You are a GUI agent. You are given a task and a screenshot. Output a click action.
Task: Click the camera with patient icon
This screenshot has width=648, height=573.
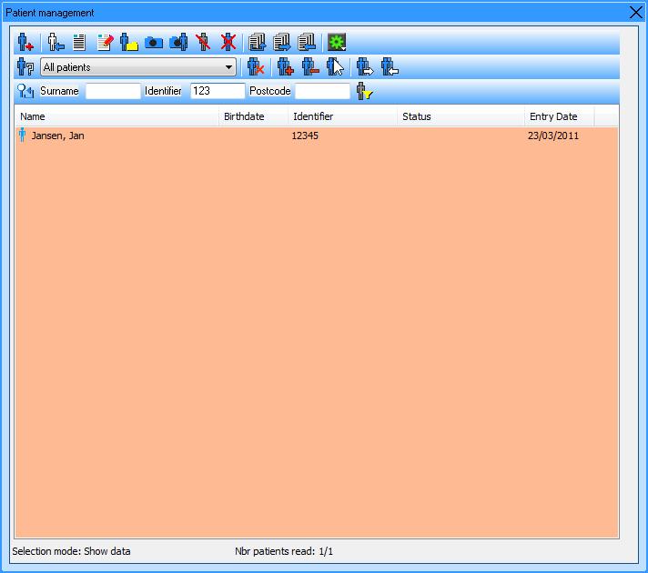(x=178, y=42)
